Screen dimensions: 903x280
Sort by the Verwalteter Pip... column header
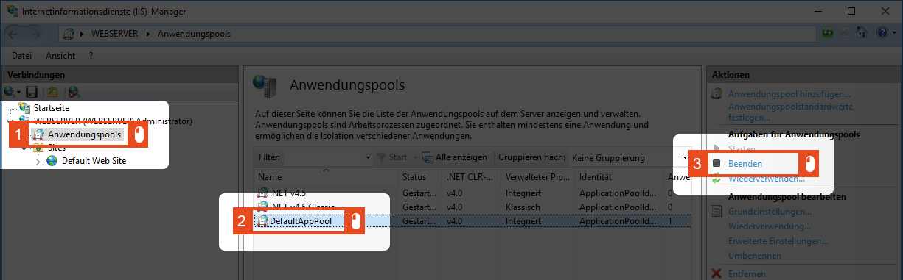pos(537,177)
